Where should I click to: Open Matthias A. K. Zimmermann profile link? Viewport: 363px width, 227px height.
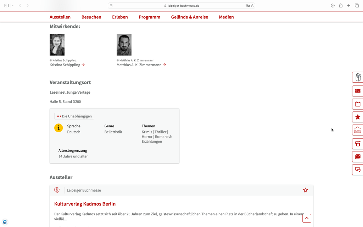click(x=141, y=65)
